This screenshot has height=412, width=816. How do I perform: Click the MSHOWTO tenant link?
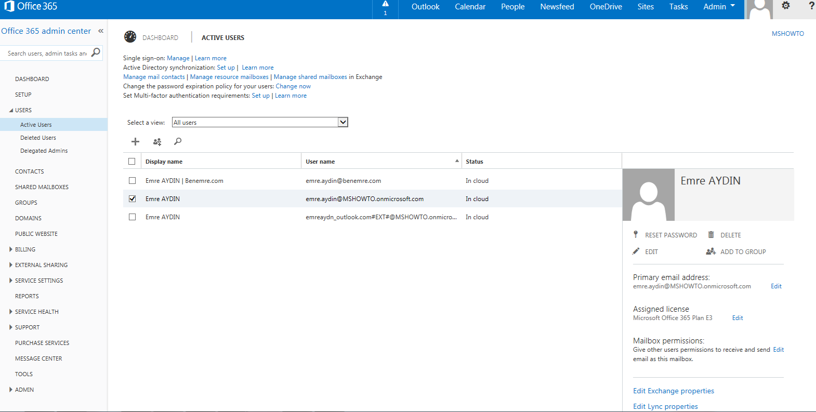coord(787,33)
